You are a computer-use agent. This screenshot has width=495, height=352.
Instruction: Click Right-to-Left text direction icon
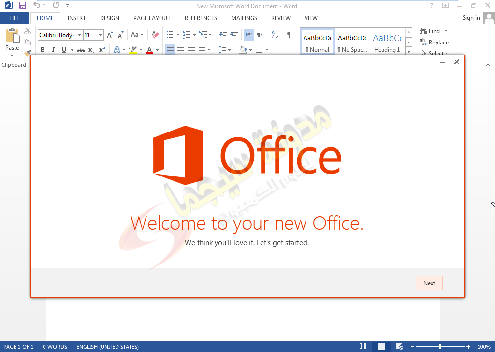click(260, 35)
